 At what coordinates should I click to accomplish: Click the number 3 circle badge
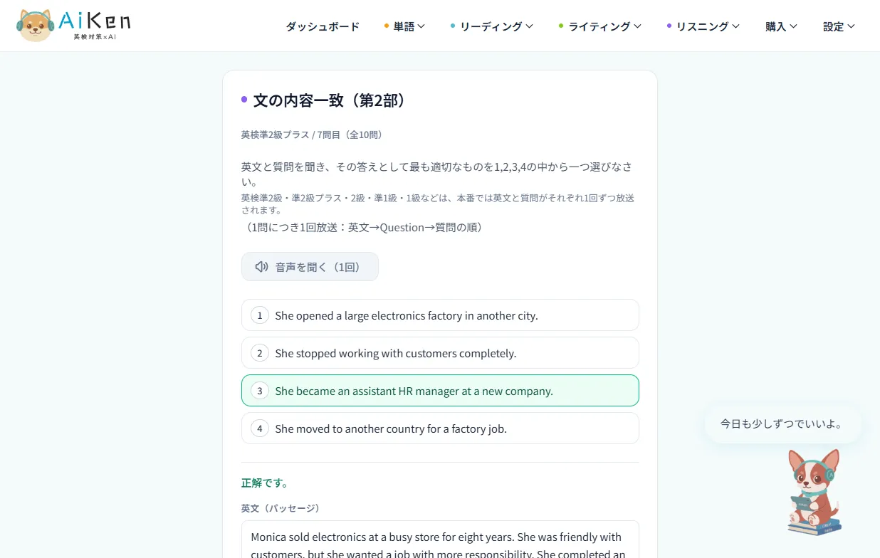pyautogui.click(x=260, y=391)
